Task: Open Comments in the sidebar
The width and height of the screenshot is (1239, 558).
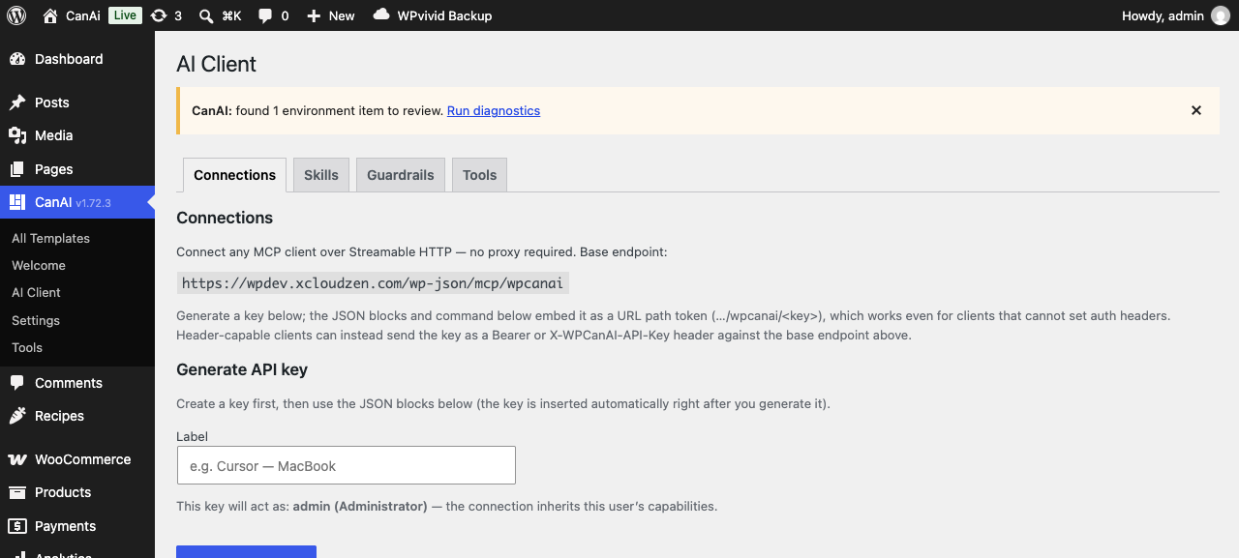Action: tap(77, 383)
